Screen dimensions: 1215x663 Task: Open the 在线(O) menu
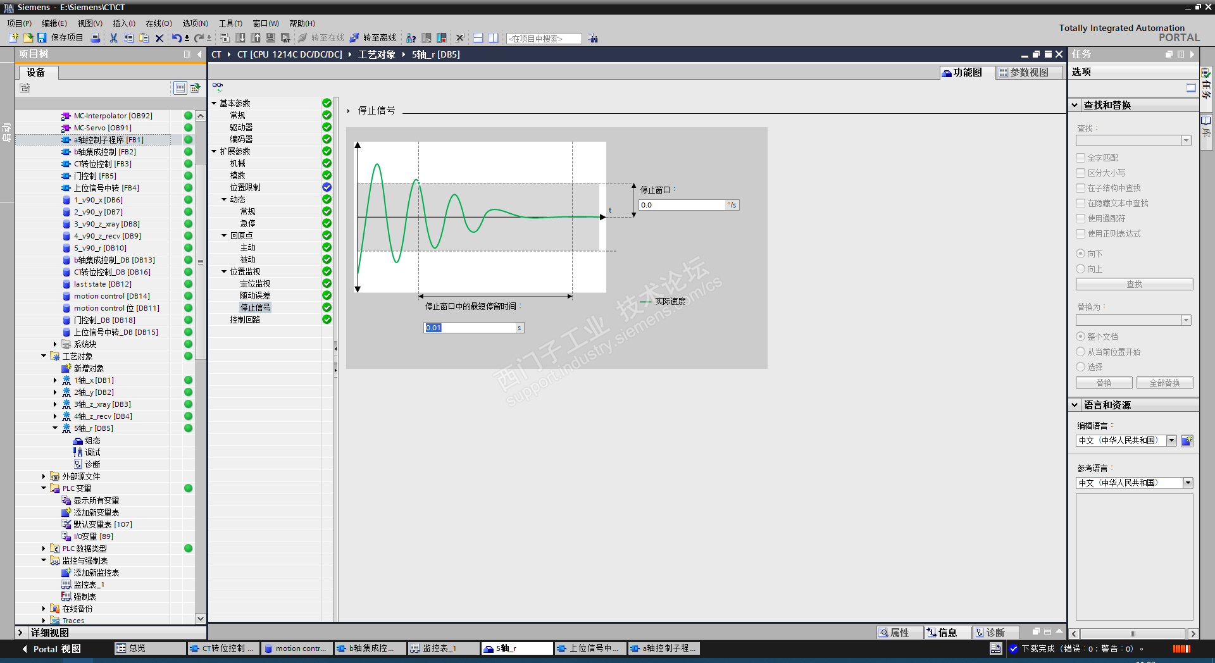159,23
